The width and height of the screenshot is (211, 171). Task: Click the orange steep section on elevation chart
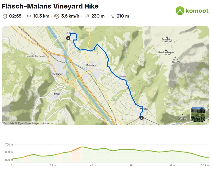pos(76,149)
